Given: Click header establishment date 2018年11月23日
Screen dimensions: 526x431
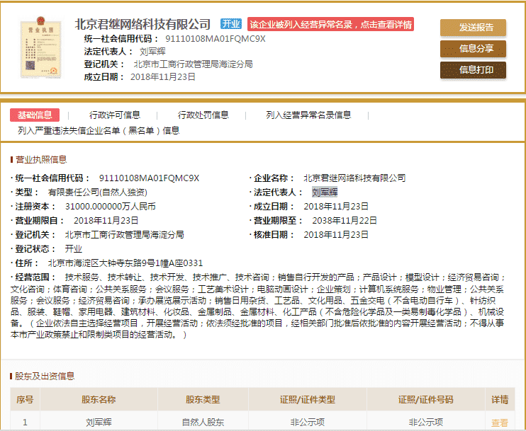Looking at the screenshot, I should click(x=163, y=77).
